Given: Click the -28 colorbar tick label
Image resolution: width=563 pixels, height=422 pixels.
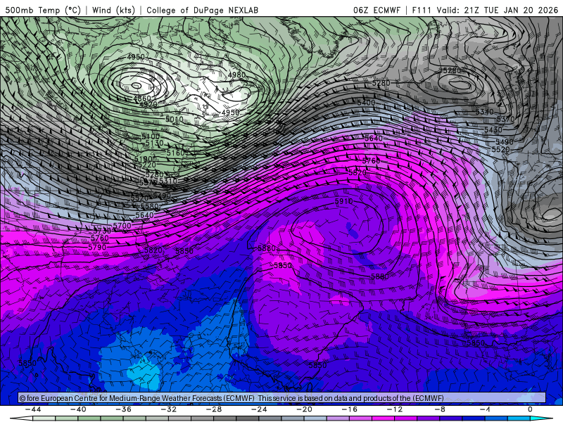Looking at the screenshot, I should tap(214, 409).
